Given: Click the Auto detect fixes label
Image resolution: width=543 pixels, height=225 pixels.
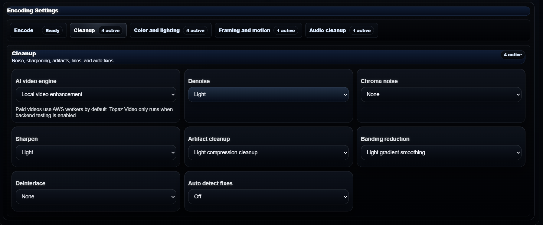Looking at the screenshot, I should 210,183.
